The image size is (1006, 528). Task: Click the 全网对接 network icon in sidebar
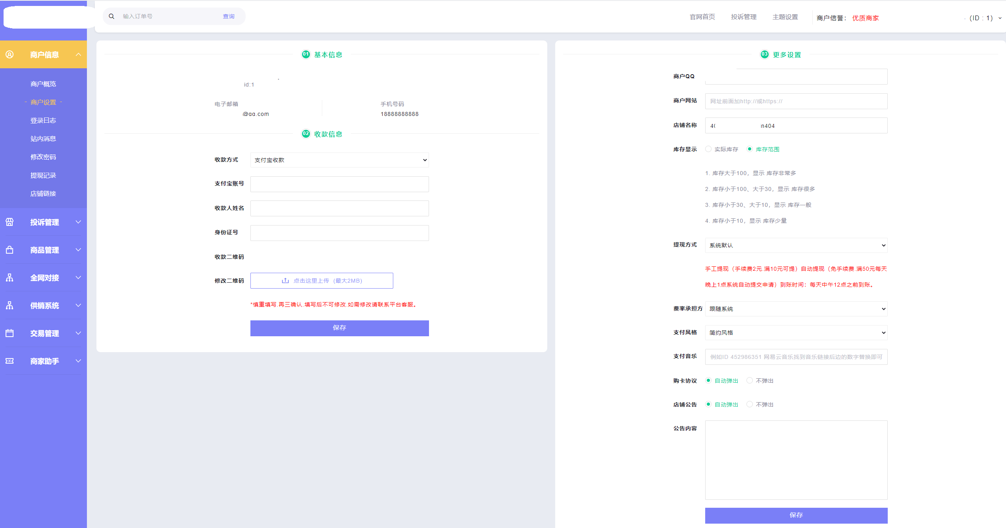[10, 277]
